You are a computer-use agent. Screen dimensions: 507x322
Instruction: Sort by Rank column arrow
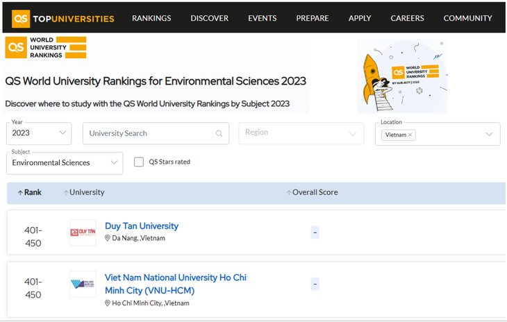pyautogui.click(x=21, y=192)
